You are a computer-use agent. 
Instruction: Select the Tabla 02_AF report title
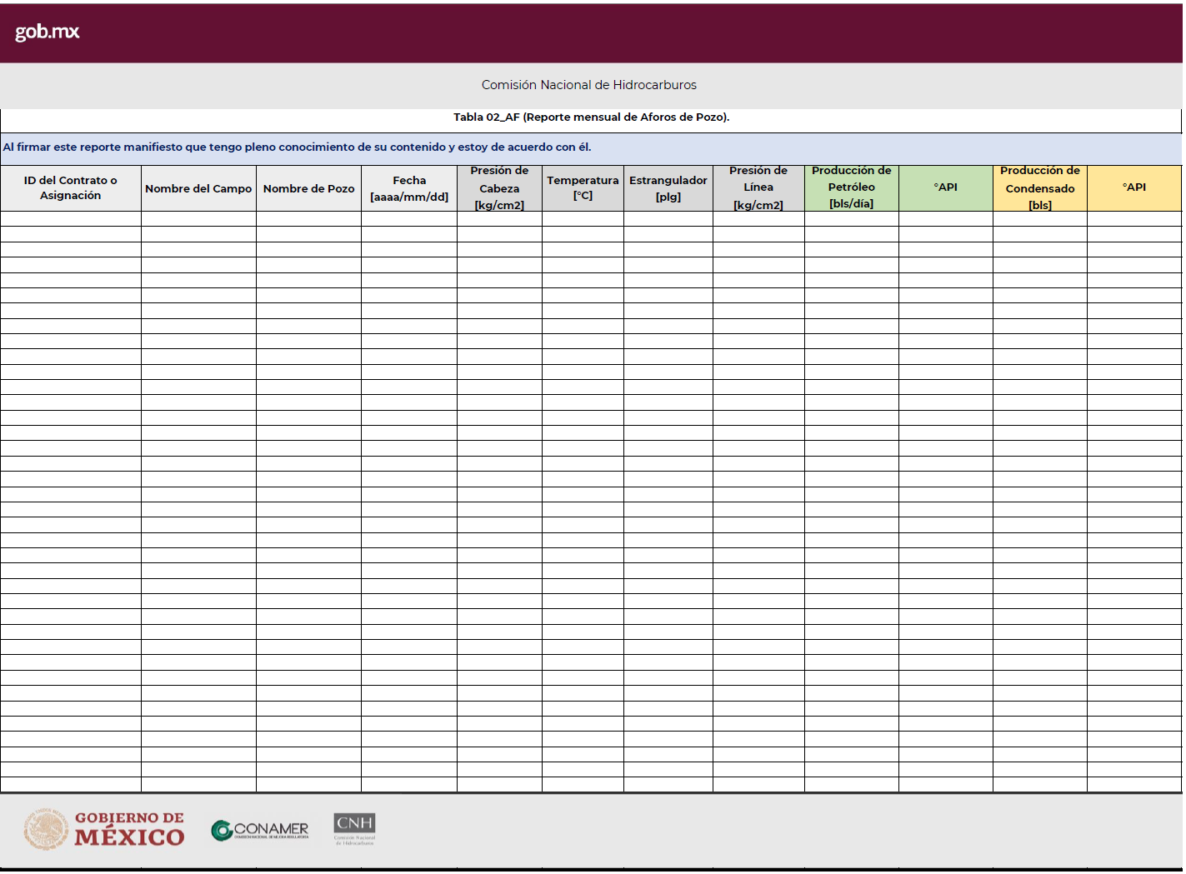pyautogui.click(x=591, y=117)
